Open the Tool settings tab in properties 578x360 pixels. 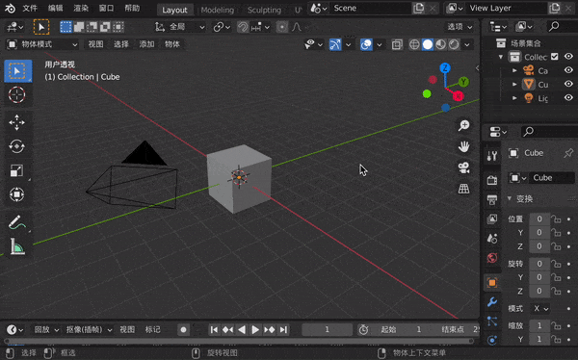[x=492, y=156]
